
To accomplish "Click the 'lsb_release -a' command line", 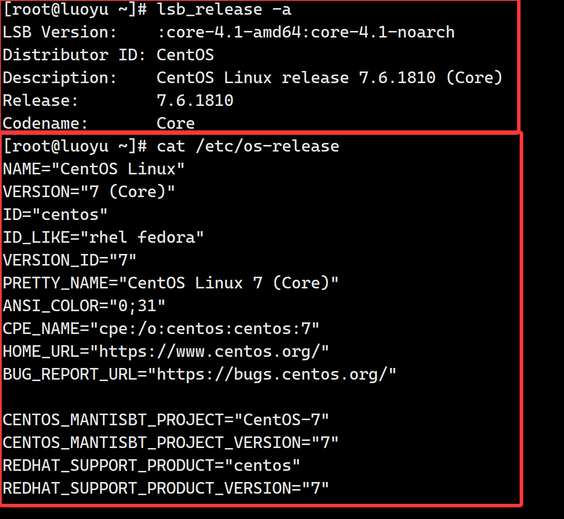I will (147, 10).
